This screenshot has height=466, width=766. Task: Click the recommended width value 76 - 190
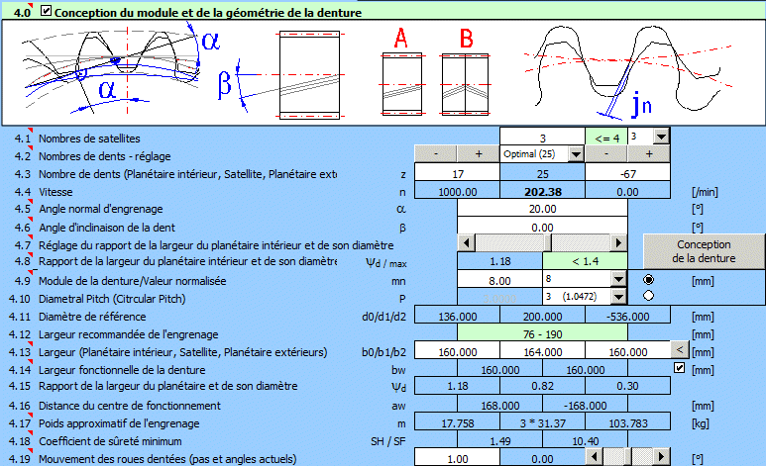point(542,334)
